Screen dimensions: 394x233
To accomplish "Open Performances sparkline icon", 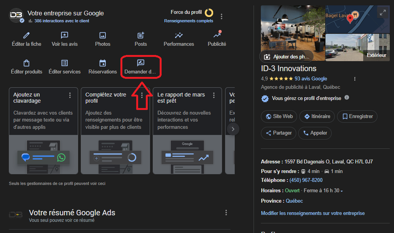I will [x=179, y=36].
